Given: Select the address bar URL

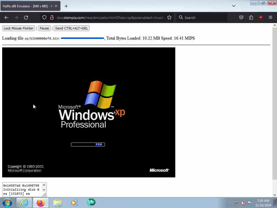Looking at the screenshot, I should tap(110, 18).
